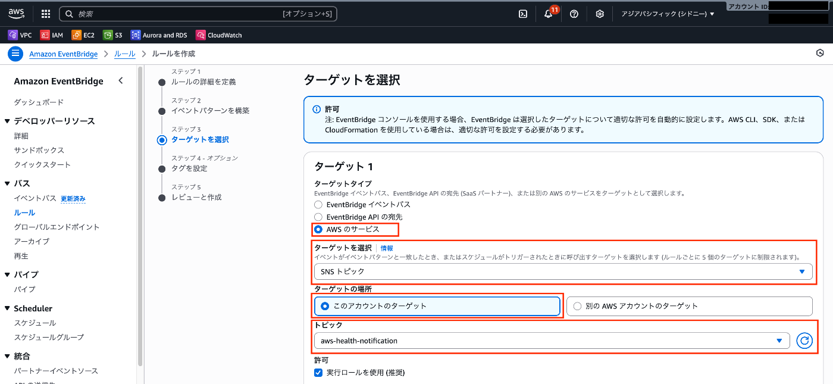Refresh the topic list
The height and width of the screenshot is (384, 833).
point(804,341)
